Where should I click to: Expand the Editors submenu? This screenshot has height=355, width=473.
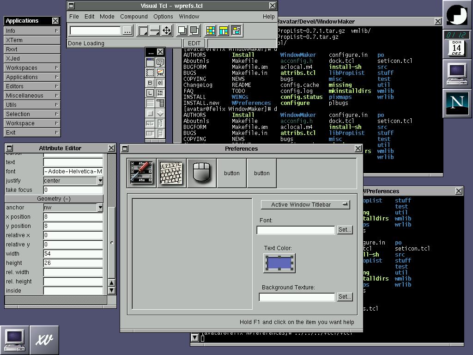(32, 86)
